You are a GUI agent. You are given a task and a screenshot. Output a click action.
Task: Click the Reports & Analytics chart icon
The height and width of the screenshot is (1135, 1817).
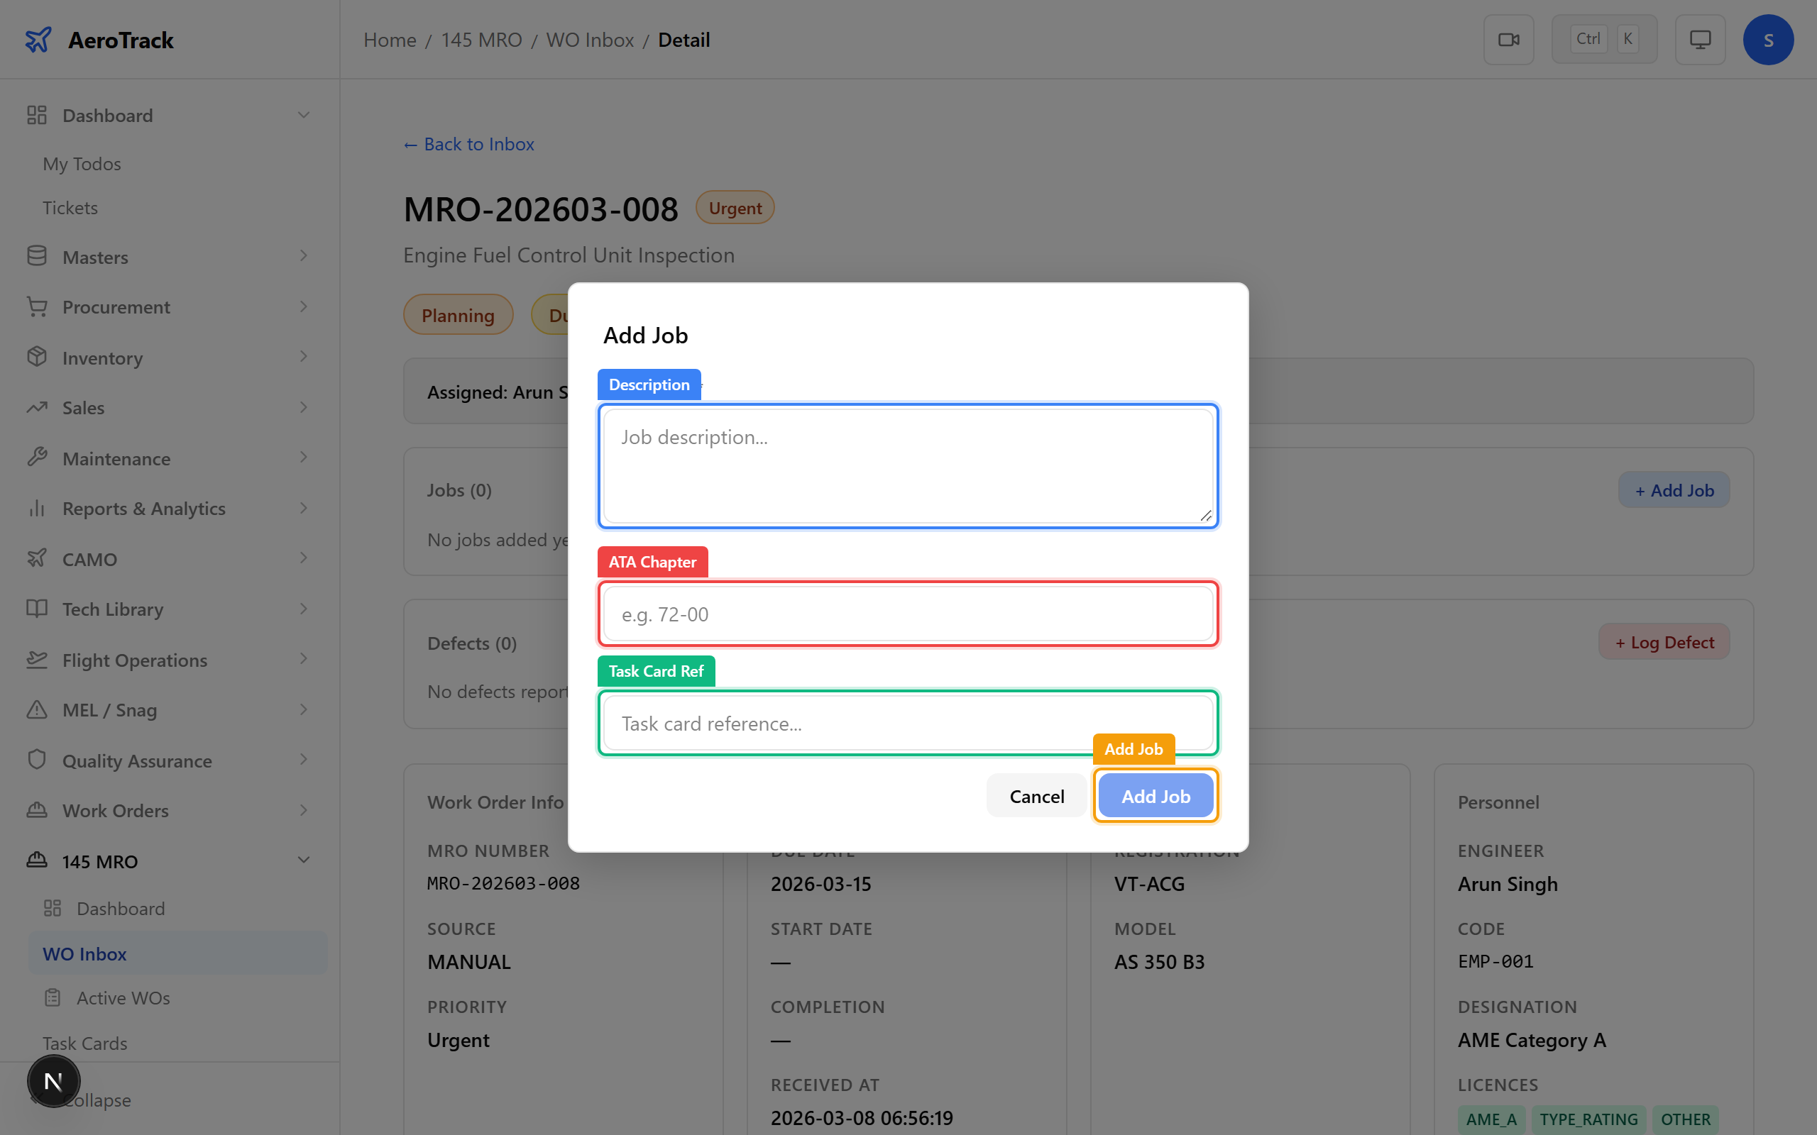(36, 508)
